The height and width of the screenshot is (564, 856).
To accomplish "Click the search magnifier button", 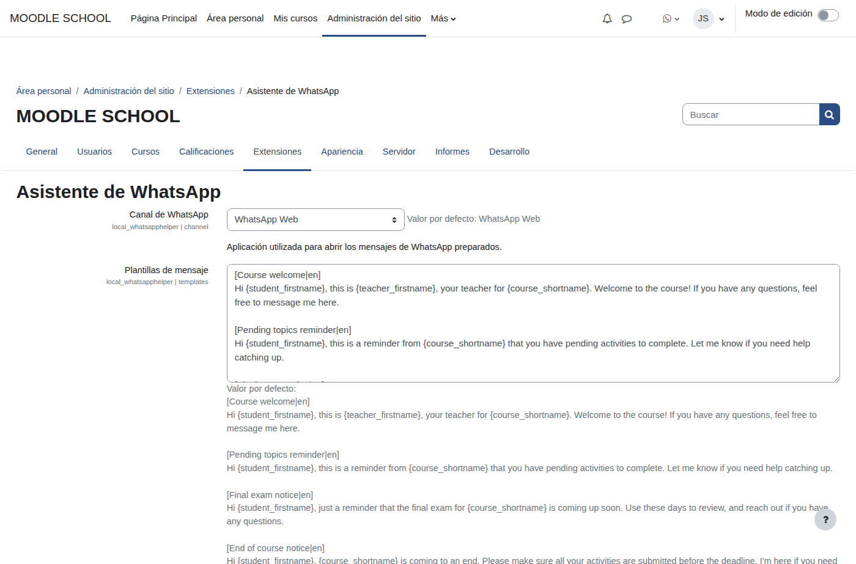I will 830,114.
